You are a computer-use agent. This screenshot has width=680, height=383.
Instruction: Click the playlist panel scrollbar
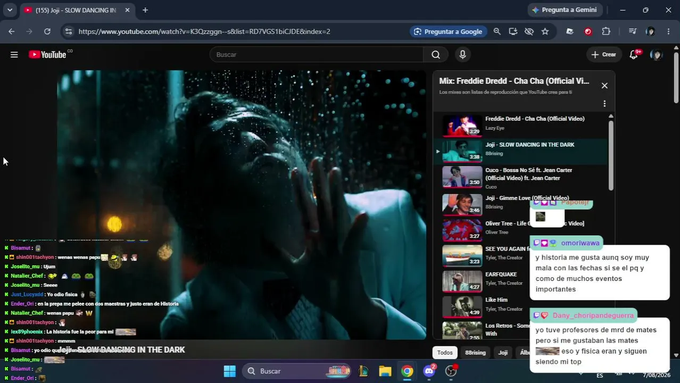[611, 154]
